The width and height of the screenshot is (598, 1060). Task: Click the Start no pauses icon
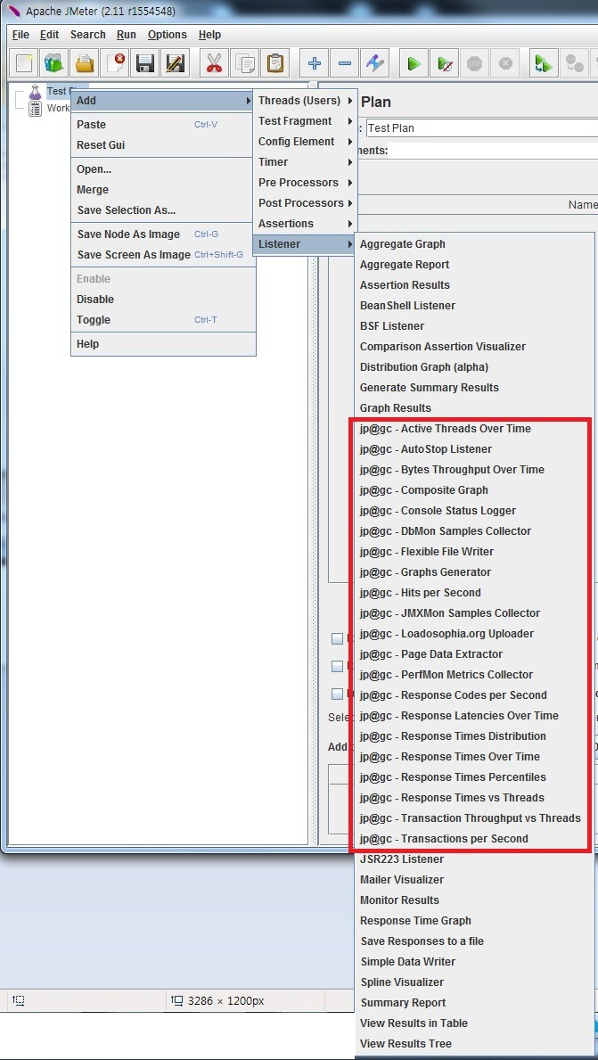pyautogui.click(x=445, y=63)
